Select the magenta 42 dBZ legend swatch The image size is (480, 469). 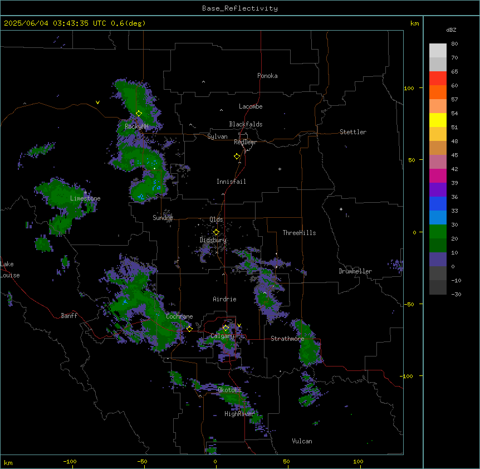pyautogui.click(x=438, y=175)
